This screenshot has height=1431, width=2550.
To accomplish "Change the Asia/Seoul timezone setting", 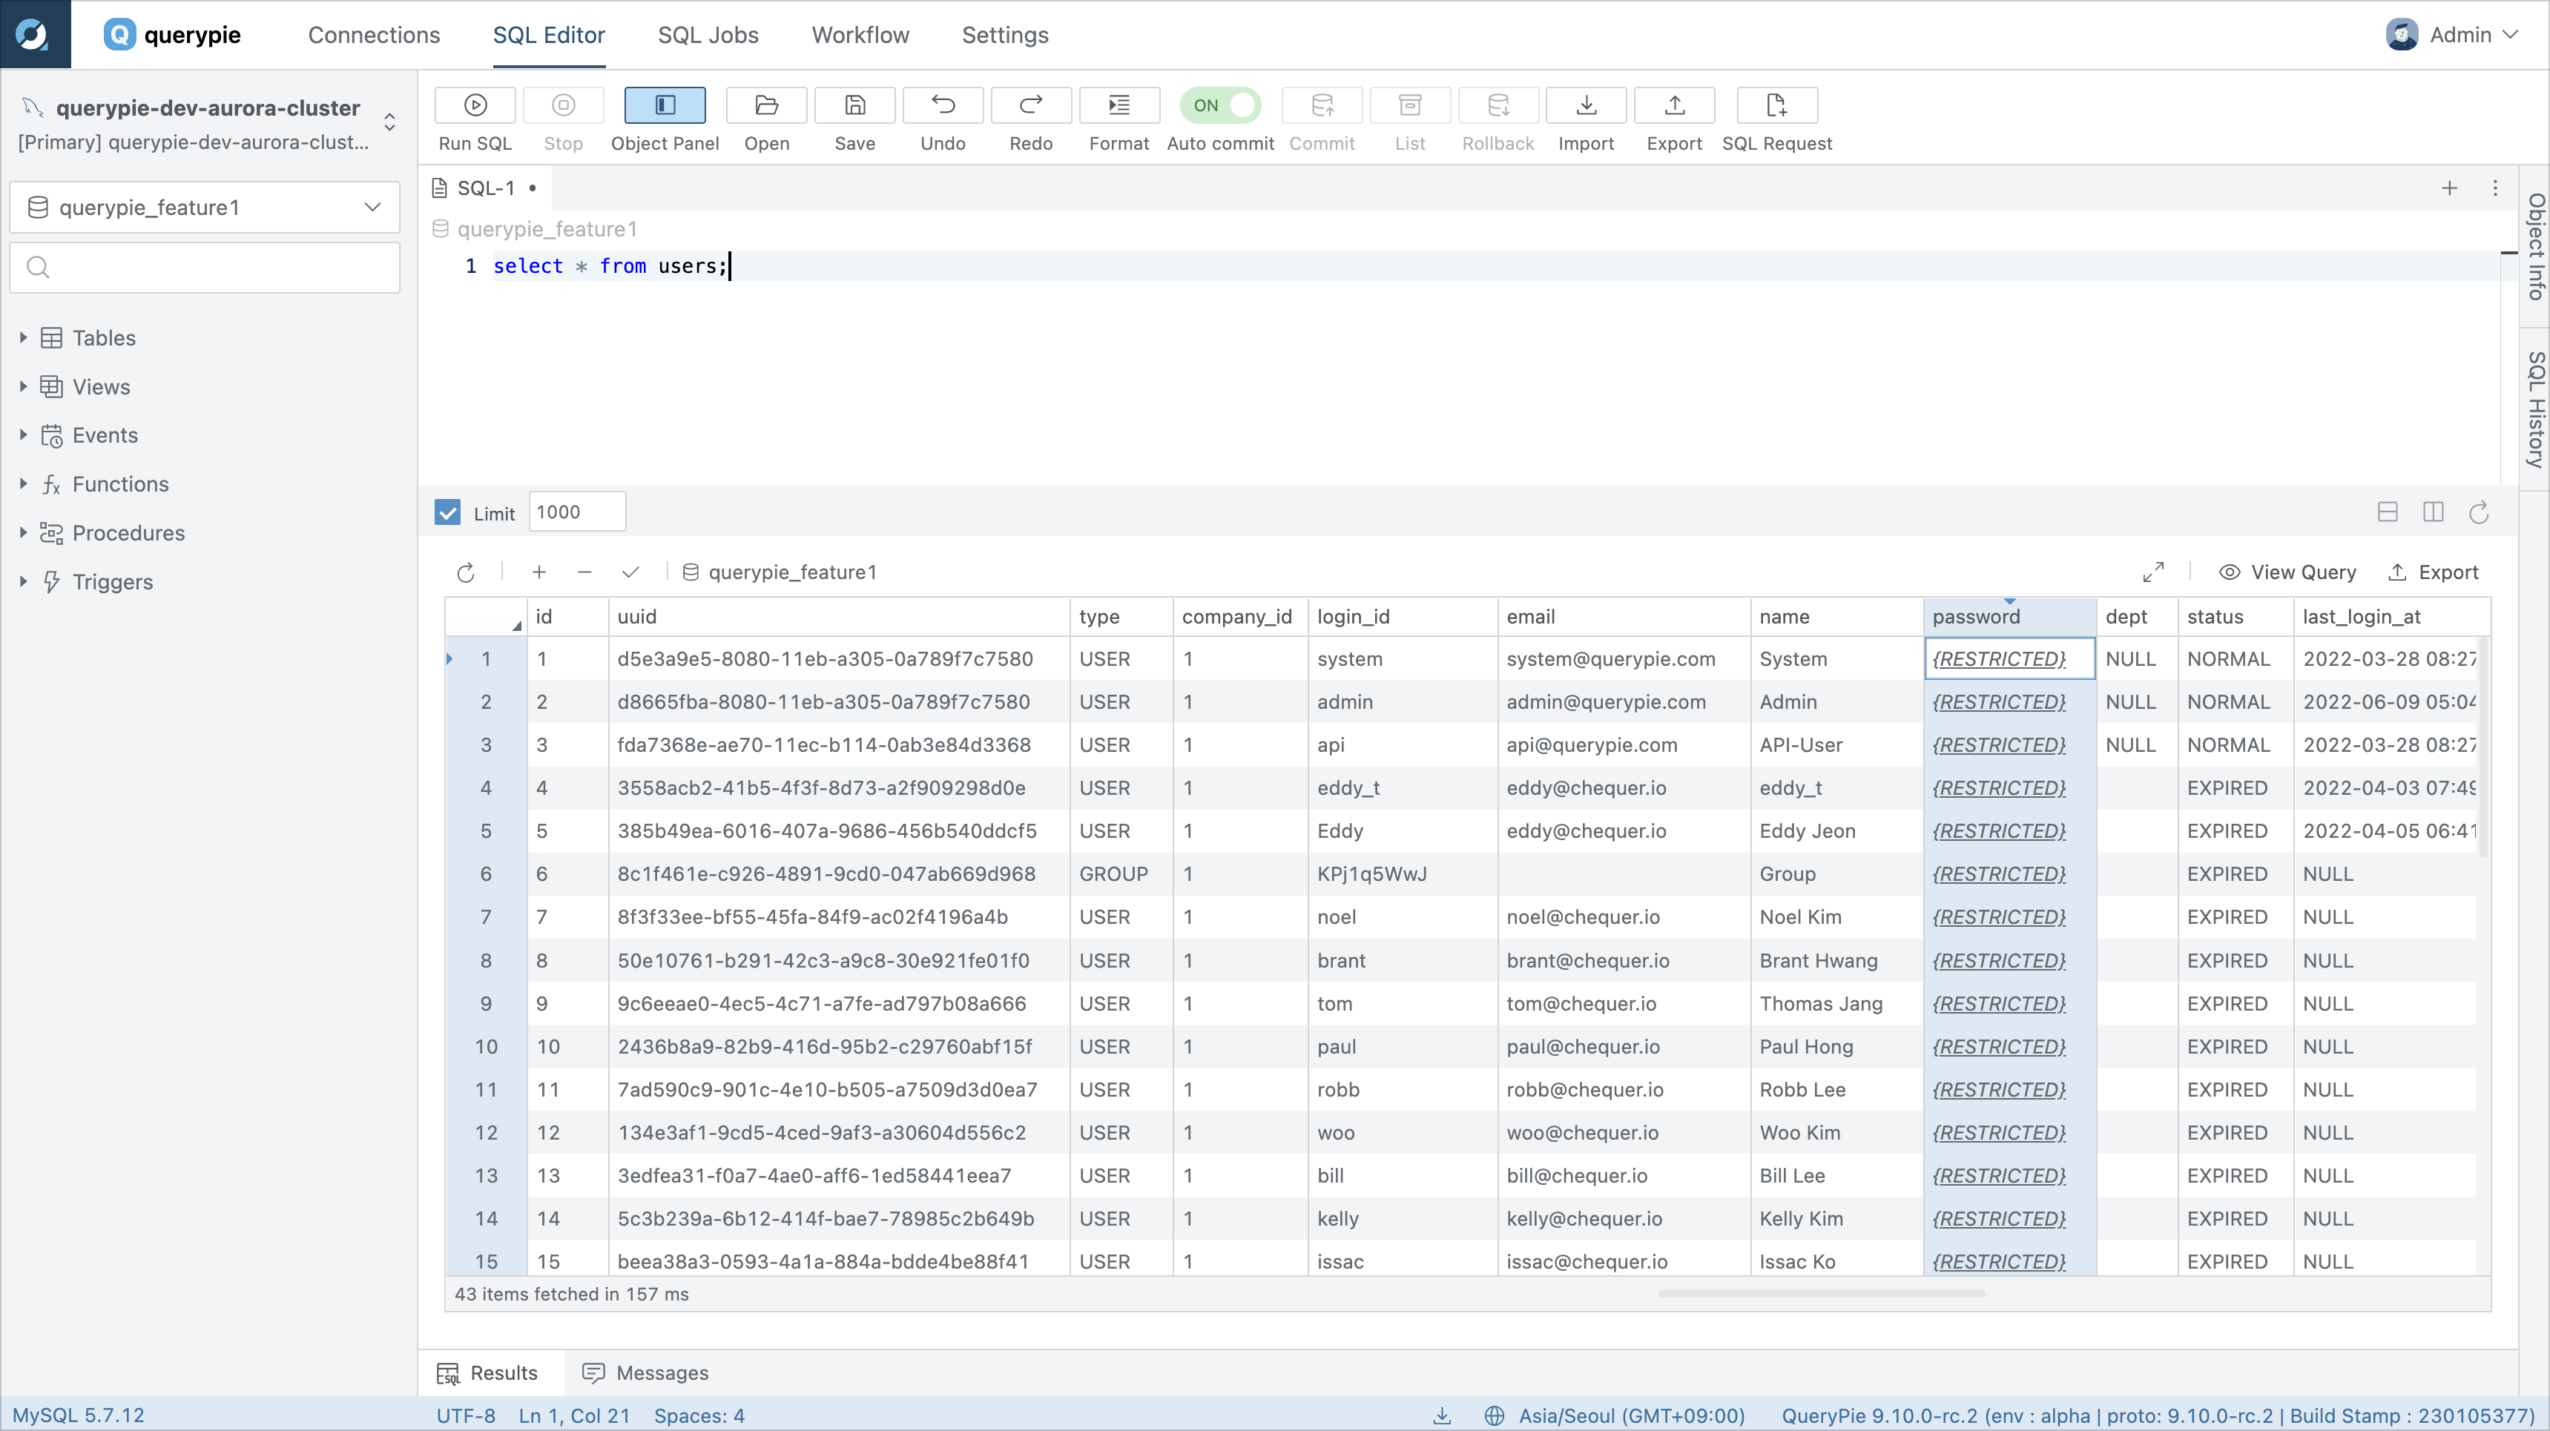I will tap(1615, 1416).
